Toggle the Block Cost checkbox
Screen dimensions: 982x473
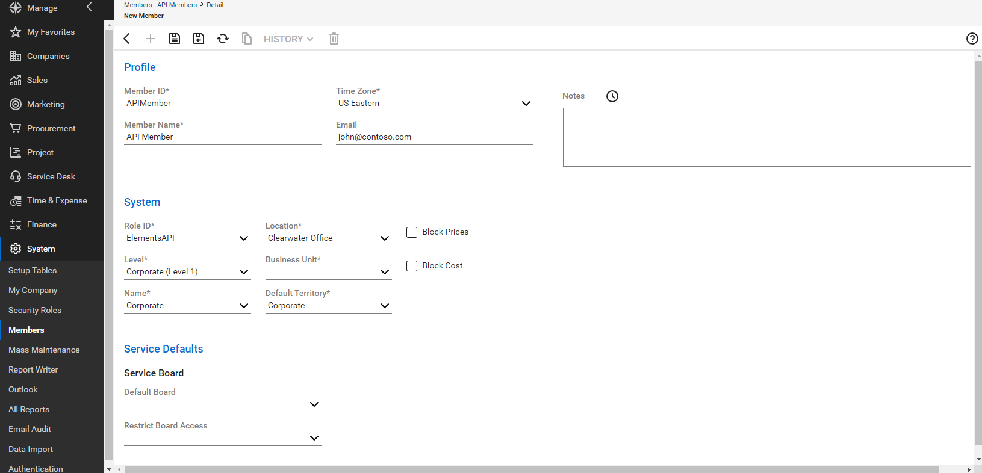[412, 266]
